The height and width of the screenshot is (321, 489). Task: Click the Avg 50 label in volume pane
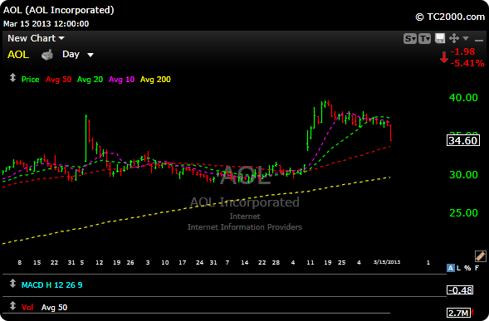click(54, 308)
